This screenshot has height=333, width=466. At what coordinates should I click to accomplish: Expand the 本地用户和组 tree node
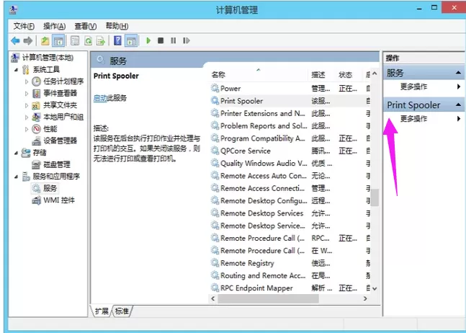point(27,117)
